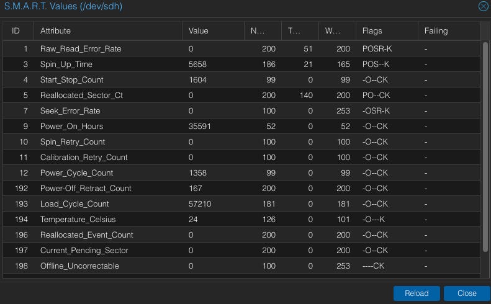
Task: Click the Failing column header
Action: click(449, 30)
